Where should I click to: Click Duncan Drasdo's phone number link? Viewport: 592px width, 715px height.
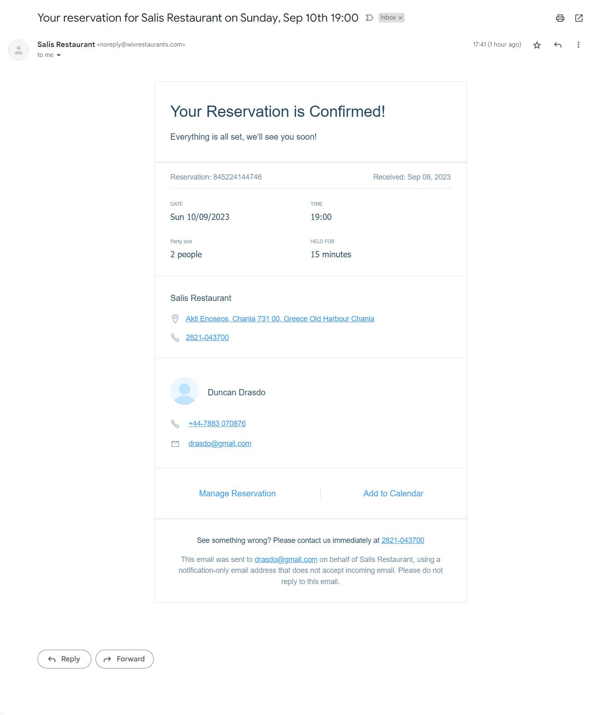tap(217, 424)
